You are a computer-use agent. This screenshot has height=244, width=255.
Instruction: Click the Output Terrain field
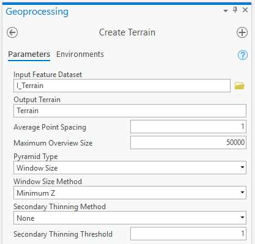[x=130, y=111]
